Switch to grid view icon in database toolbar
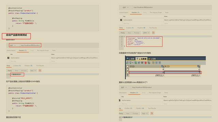 coord(153,63)
